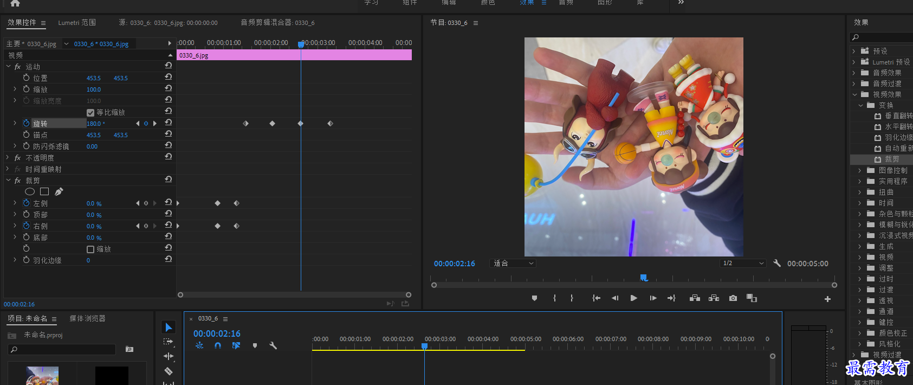This screenshot has height=385, width=913.
Task: Go to previous 旋转 keyframe
Action: [138, 124]
